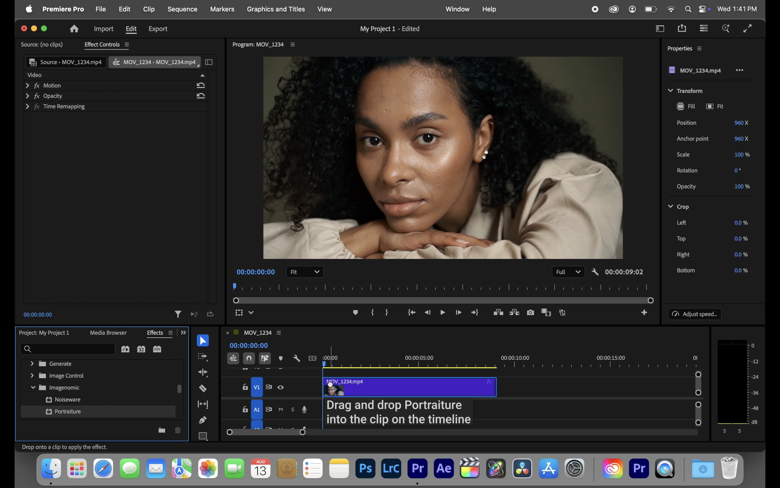Click the Play button in Program monitor
This screenshot has width=780, height=488.
[443, 312]
